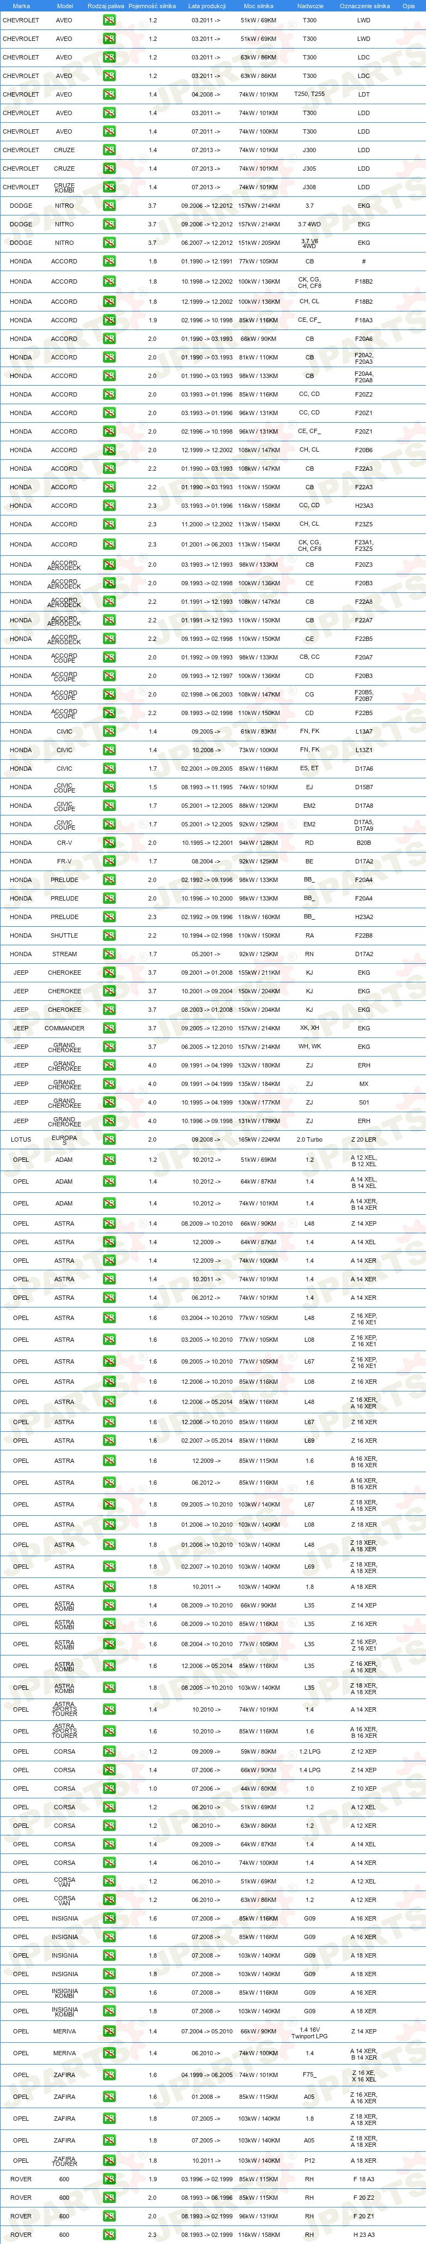Image resolution: width=426 pixels, height=2244 pixels.
Task: Click fuel icon in Opel Adam 1.2 row
Action: (108, 1160)
